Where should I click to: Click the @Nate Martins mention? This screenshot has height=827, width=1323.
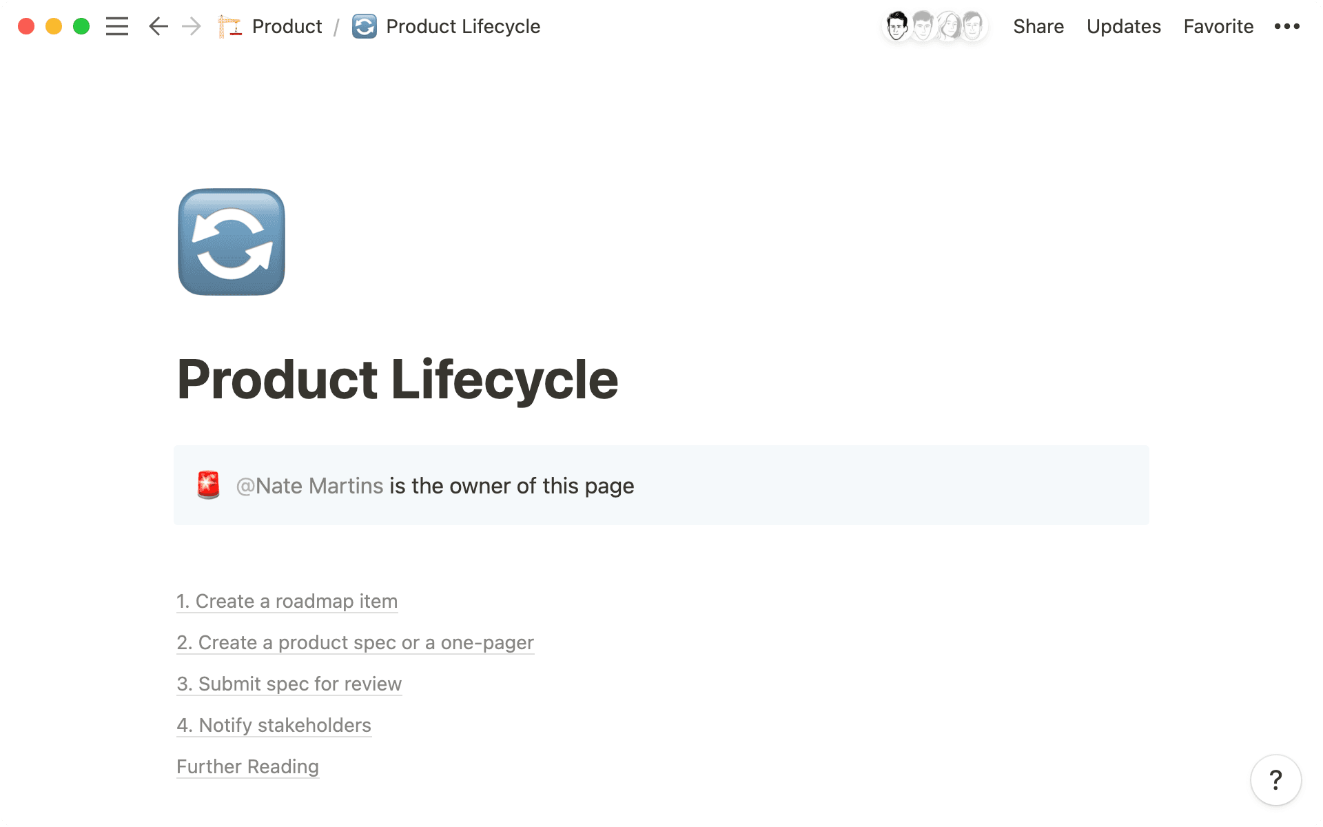309,486
